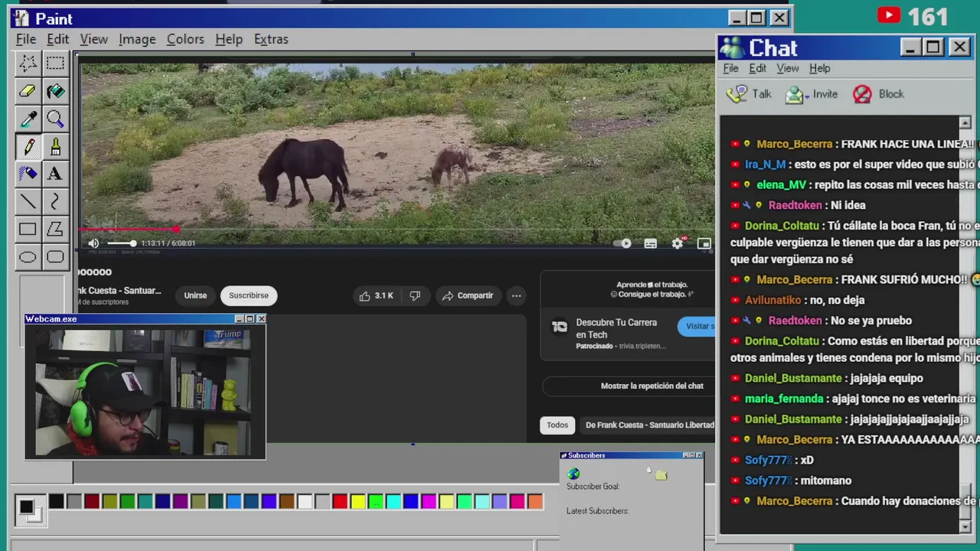Open the Chat window's Edit menu
This screenshot has width=980, height=551.
click(x=757, y=68)
